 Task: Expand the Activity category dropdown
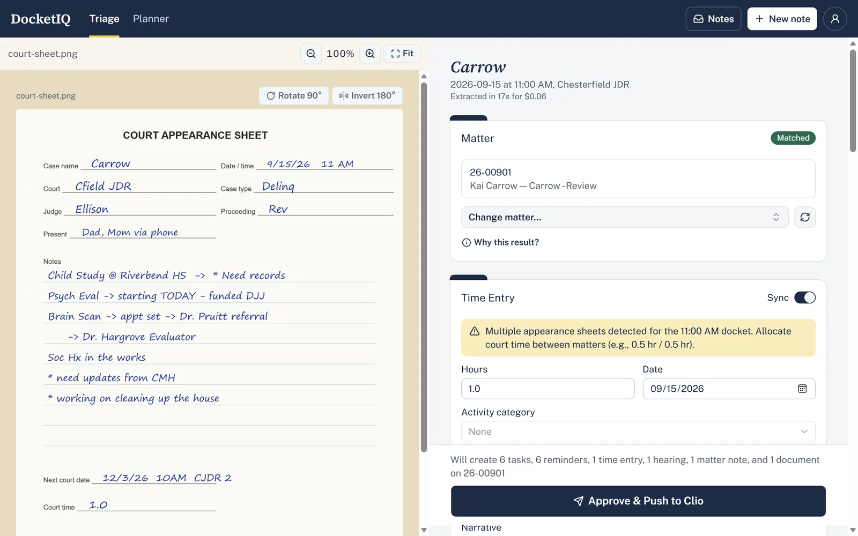(638, 431)
